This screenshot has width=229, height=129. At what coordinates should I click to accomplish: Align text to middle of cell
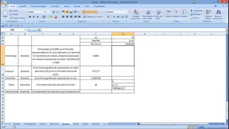pyautogui.click(x=67, y=12)
